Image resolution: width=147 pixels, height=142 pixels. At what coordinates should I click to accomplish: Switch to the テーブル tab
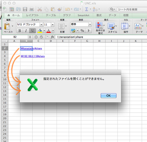point(51,15)
